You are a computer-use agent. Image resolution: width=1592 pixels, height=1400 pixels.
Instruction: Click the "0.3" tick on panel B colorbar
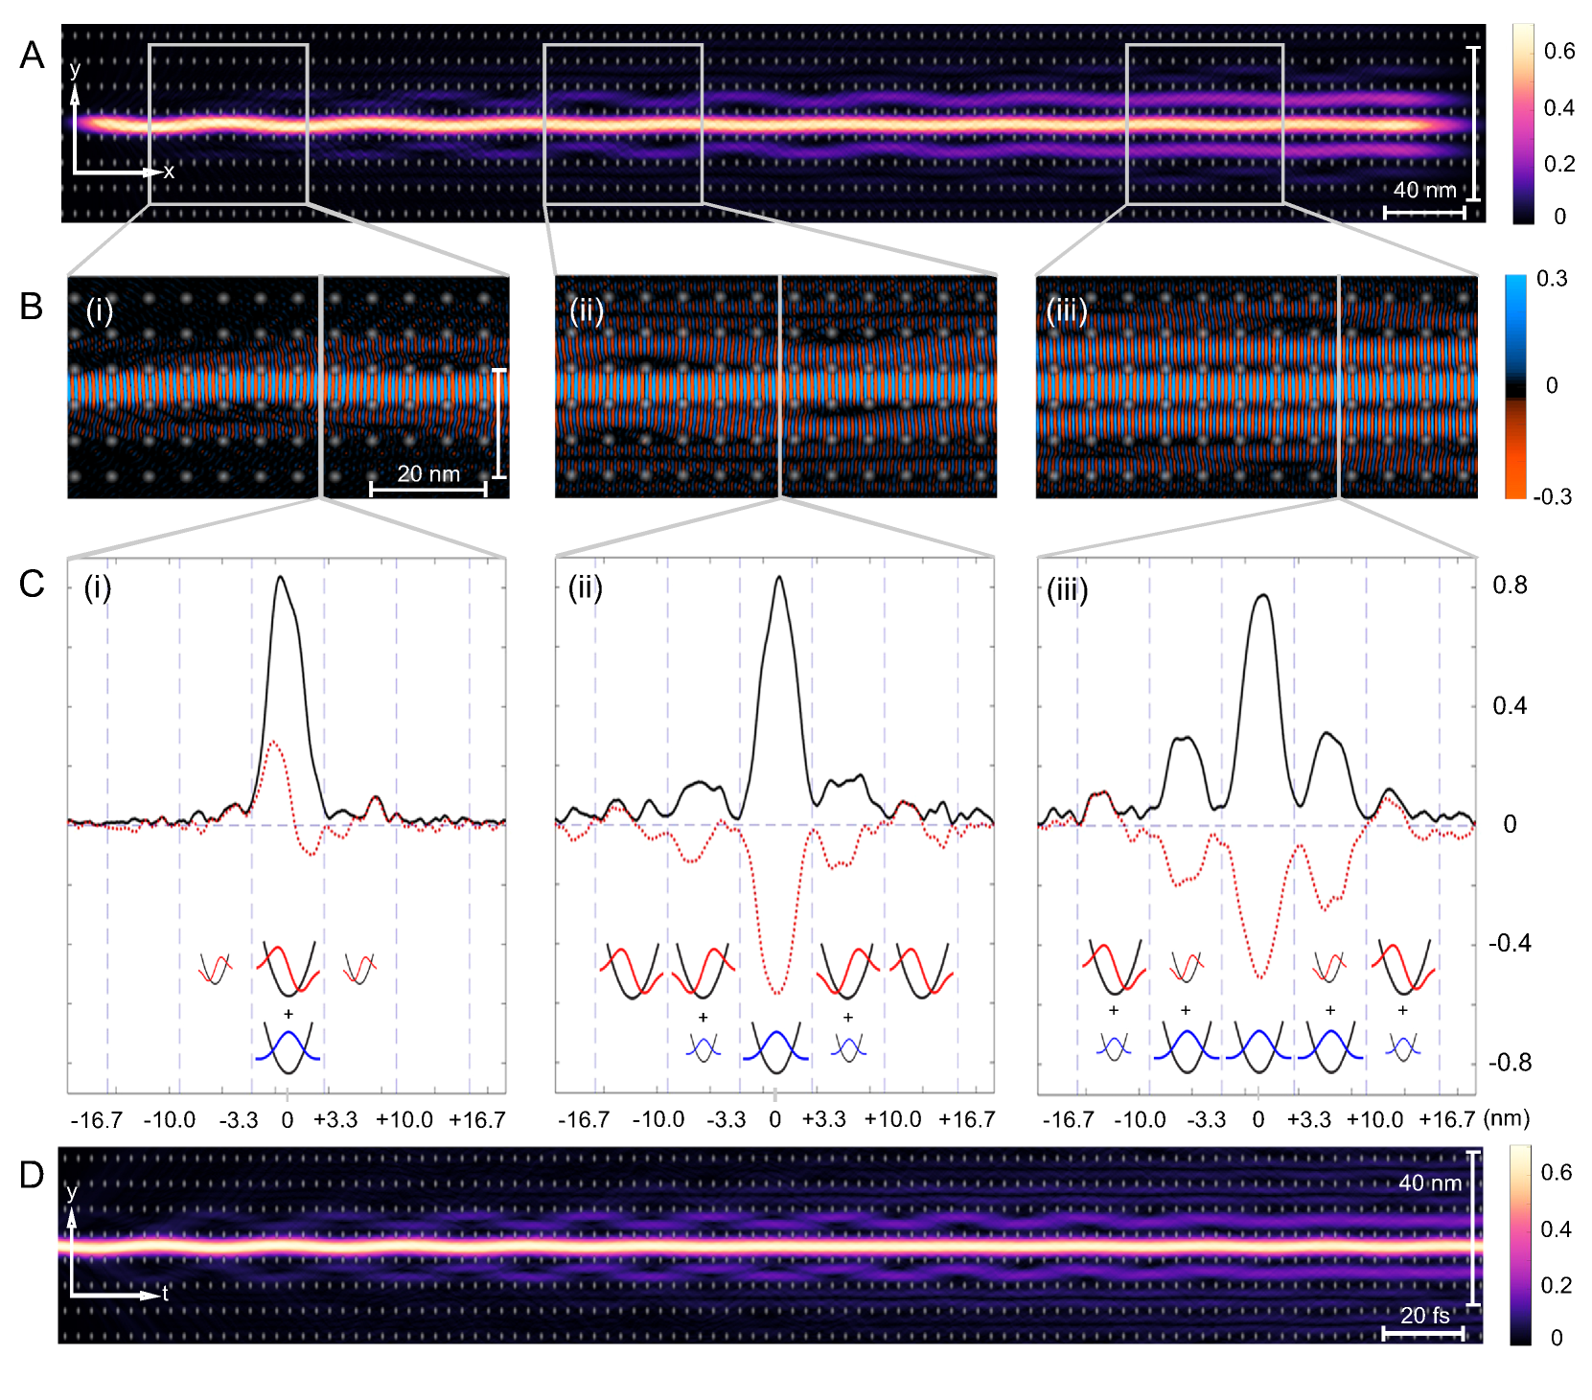[x=1552, y=279]
